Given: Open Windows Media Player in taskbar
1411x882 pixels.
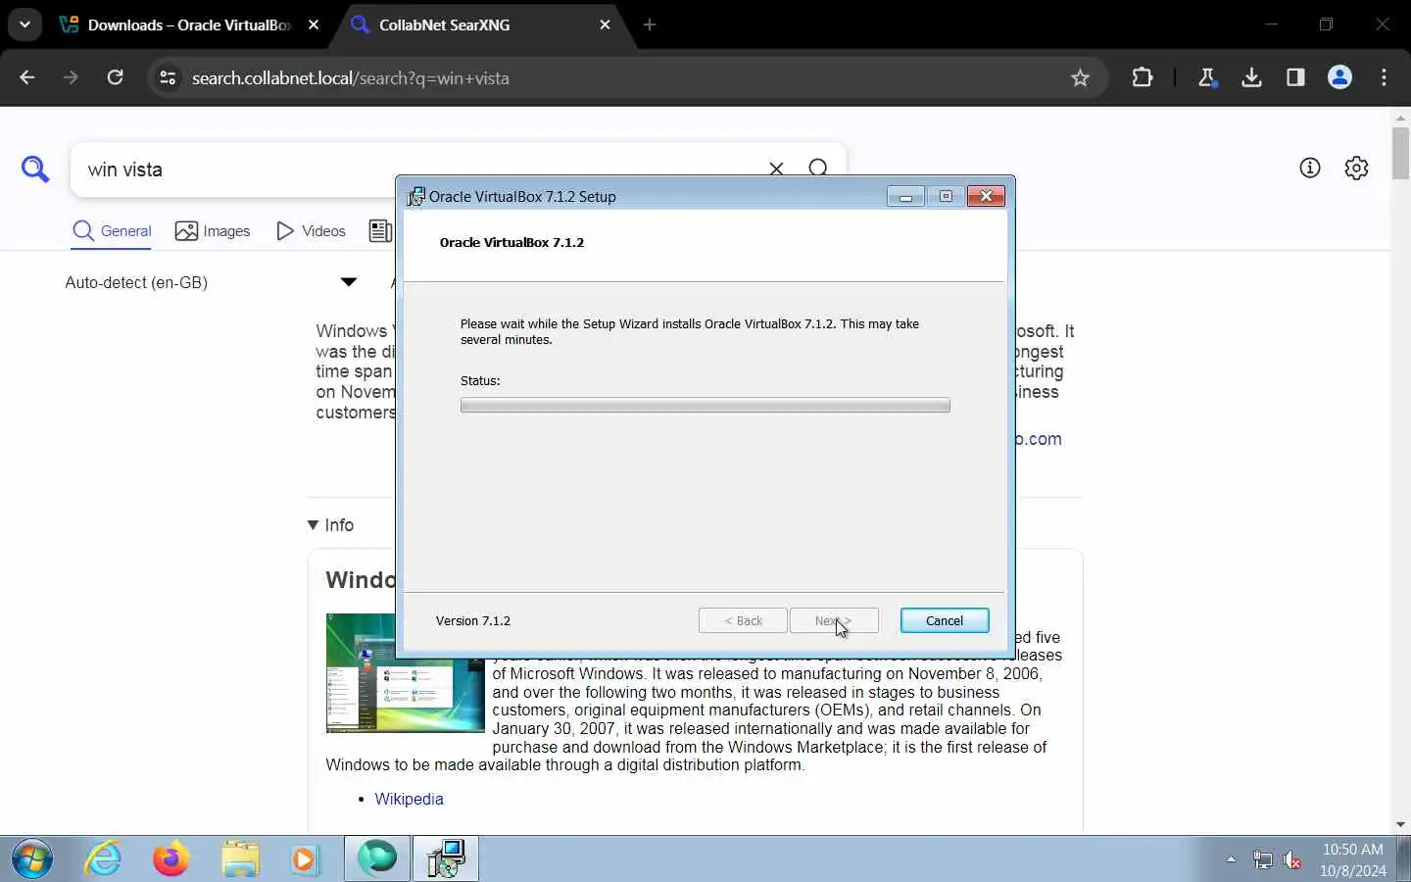Looking at the screenshot, I should click(x=306, y=859).
